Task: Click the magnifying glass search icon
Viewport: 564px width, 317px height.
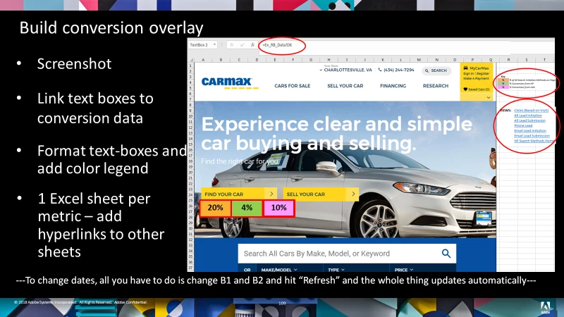Action: pyautogui.click(x=446, y=254)
